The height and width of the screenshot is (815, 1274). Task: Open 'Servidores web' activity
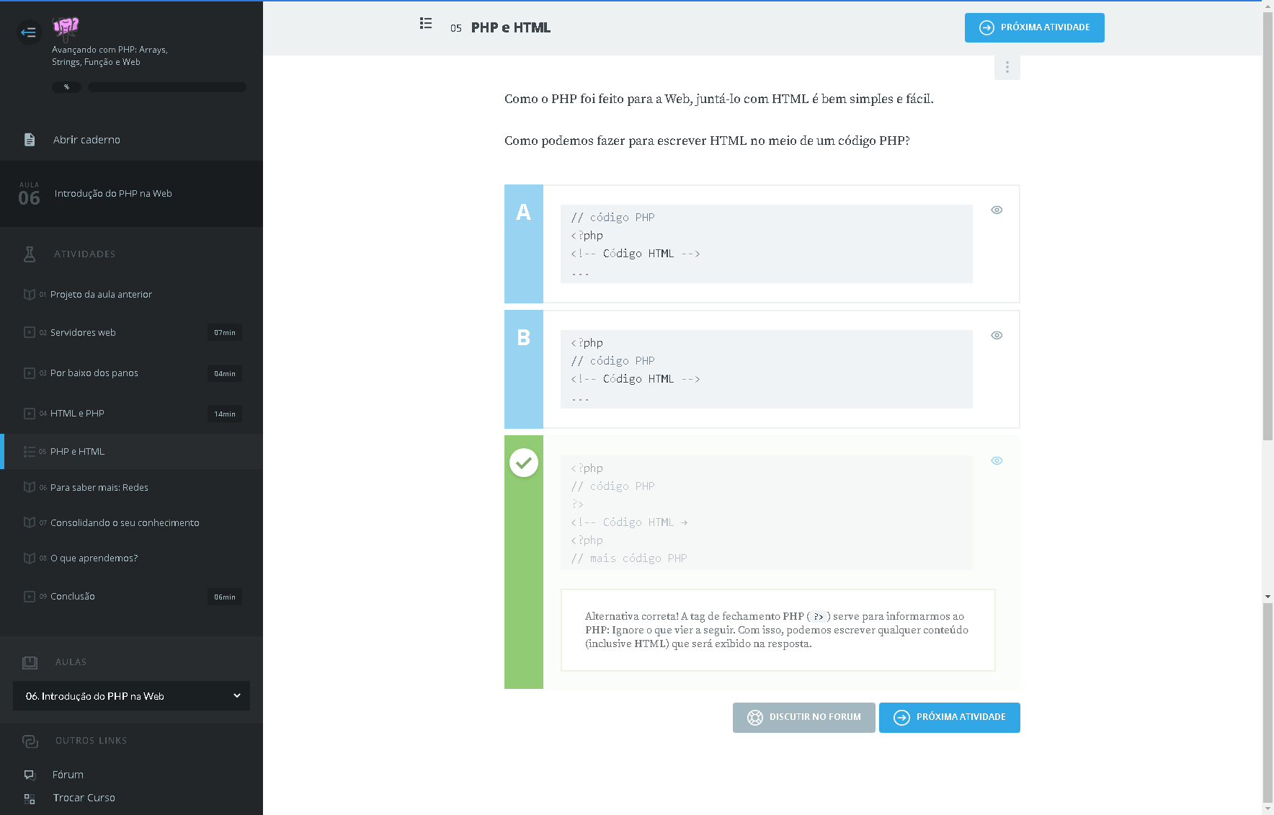(x=83, y=333)
